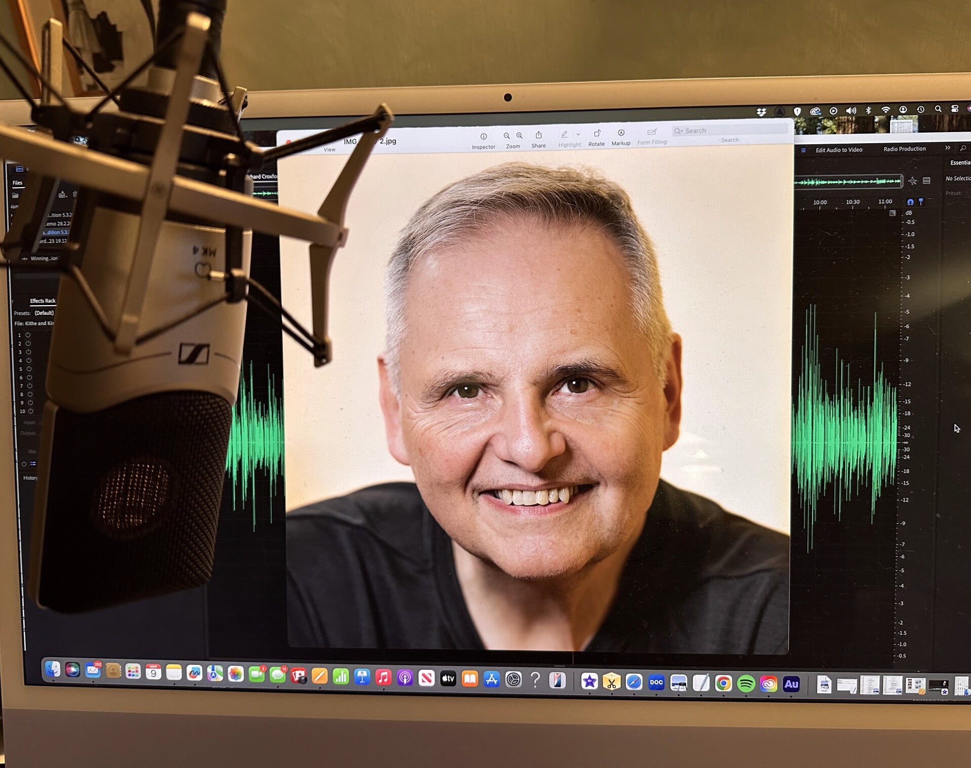Select the file ending 'emo 28.2'
Screen dimensions: 971x768
[x=57, y=224]
